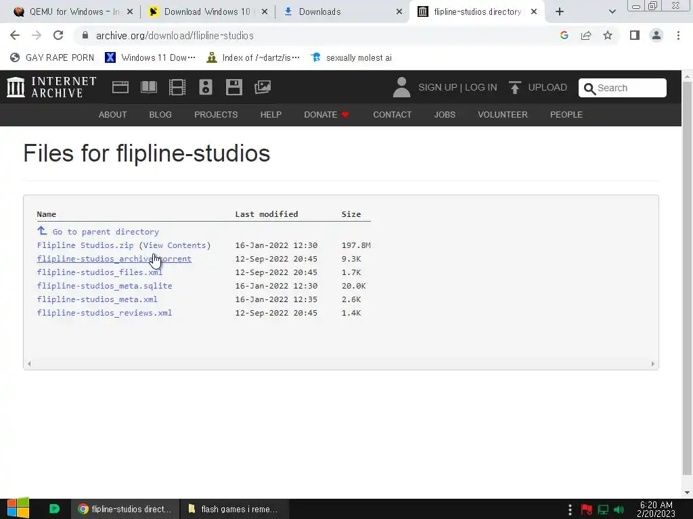This screenshot has height=519, width=693.
Task: Click the green chat icon on taskbar
Action: tap(54, 509)
